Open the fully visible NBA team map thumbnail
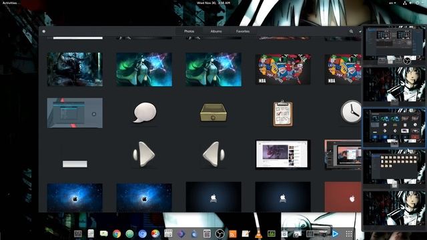Screen dimensions: 427x240 [283, 69]
